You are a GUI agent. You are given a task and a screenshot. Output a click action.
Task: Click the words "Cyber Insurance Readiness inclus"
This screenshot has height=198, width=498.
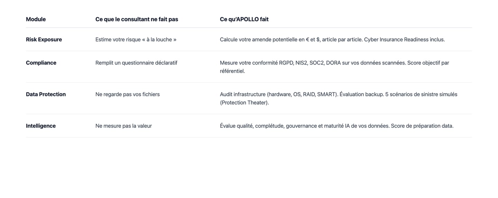coord(405,40)
